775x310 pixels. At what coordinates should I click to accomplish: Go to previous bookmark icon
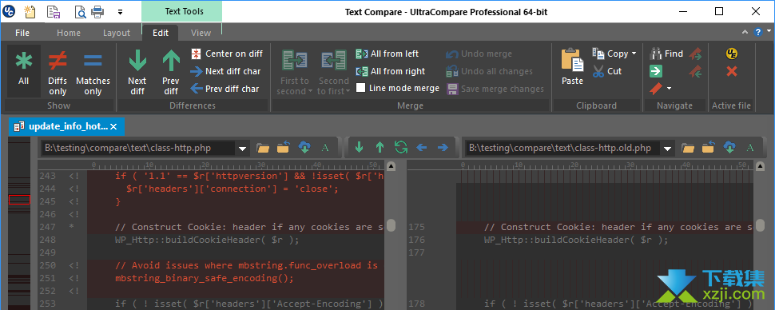pyautogui.click(x=696, y=72)
